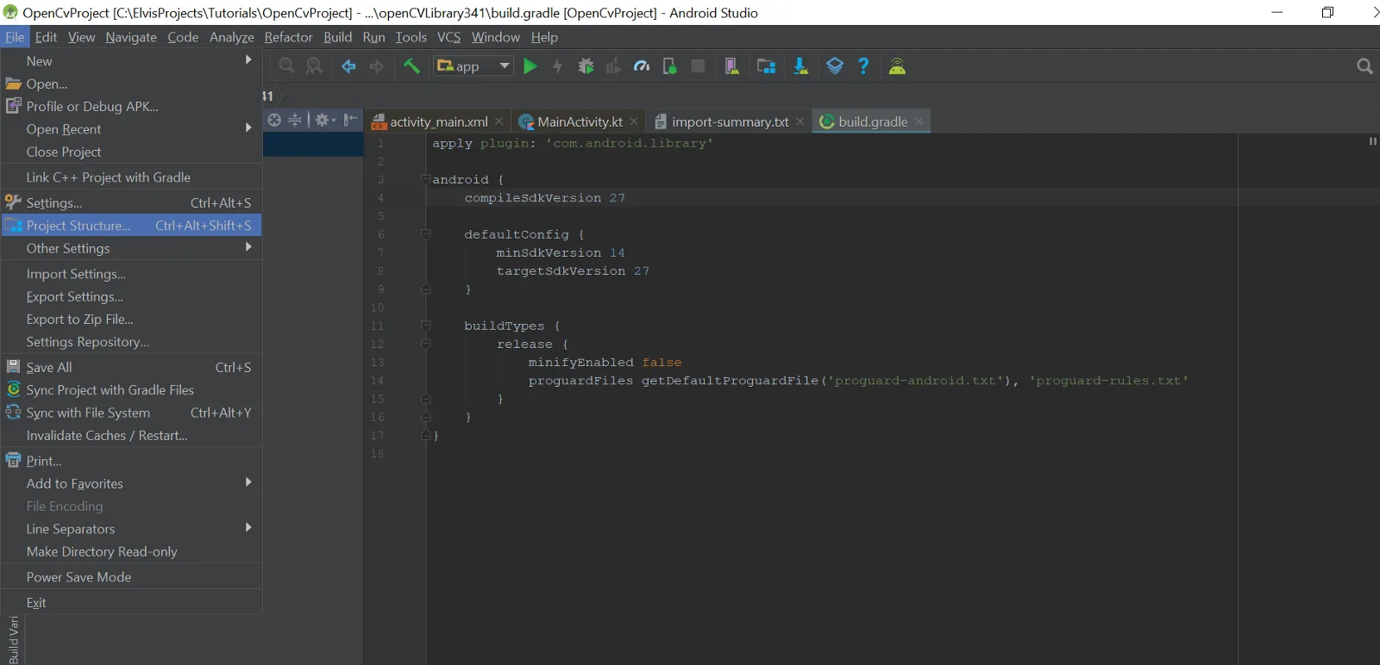Screen dimensions: 1380x665
Task: Click Profile or Debug APK entry
Action: [131, 107]
